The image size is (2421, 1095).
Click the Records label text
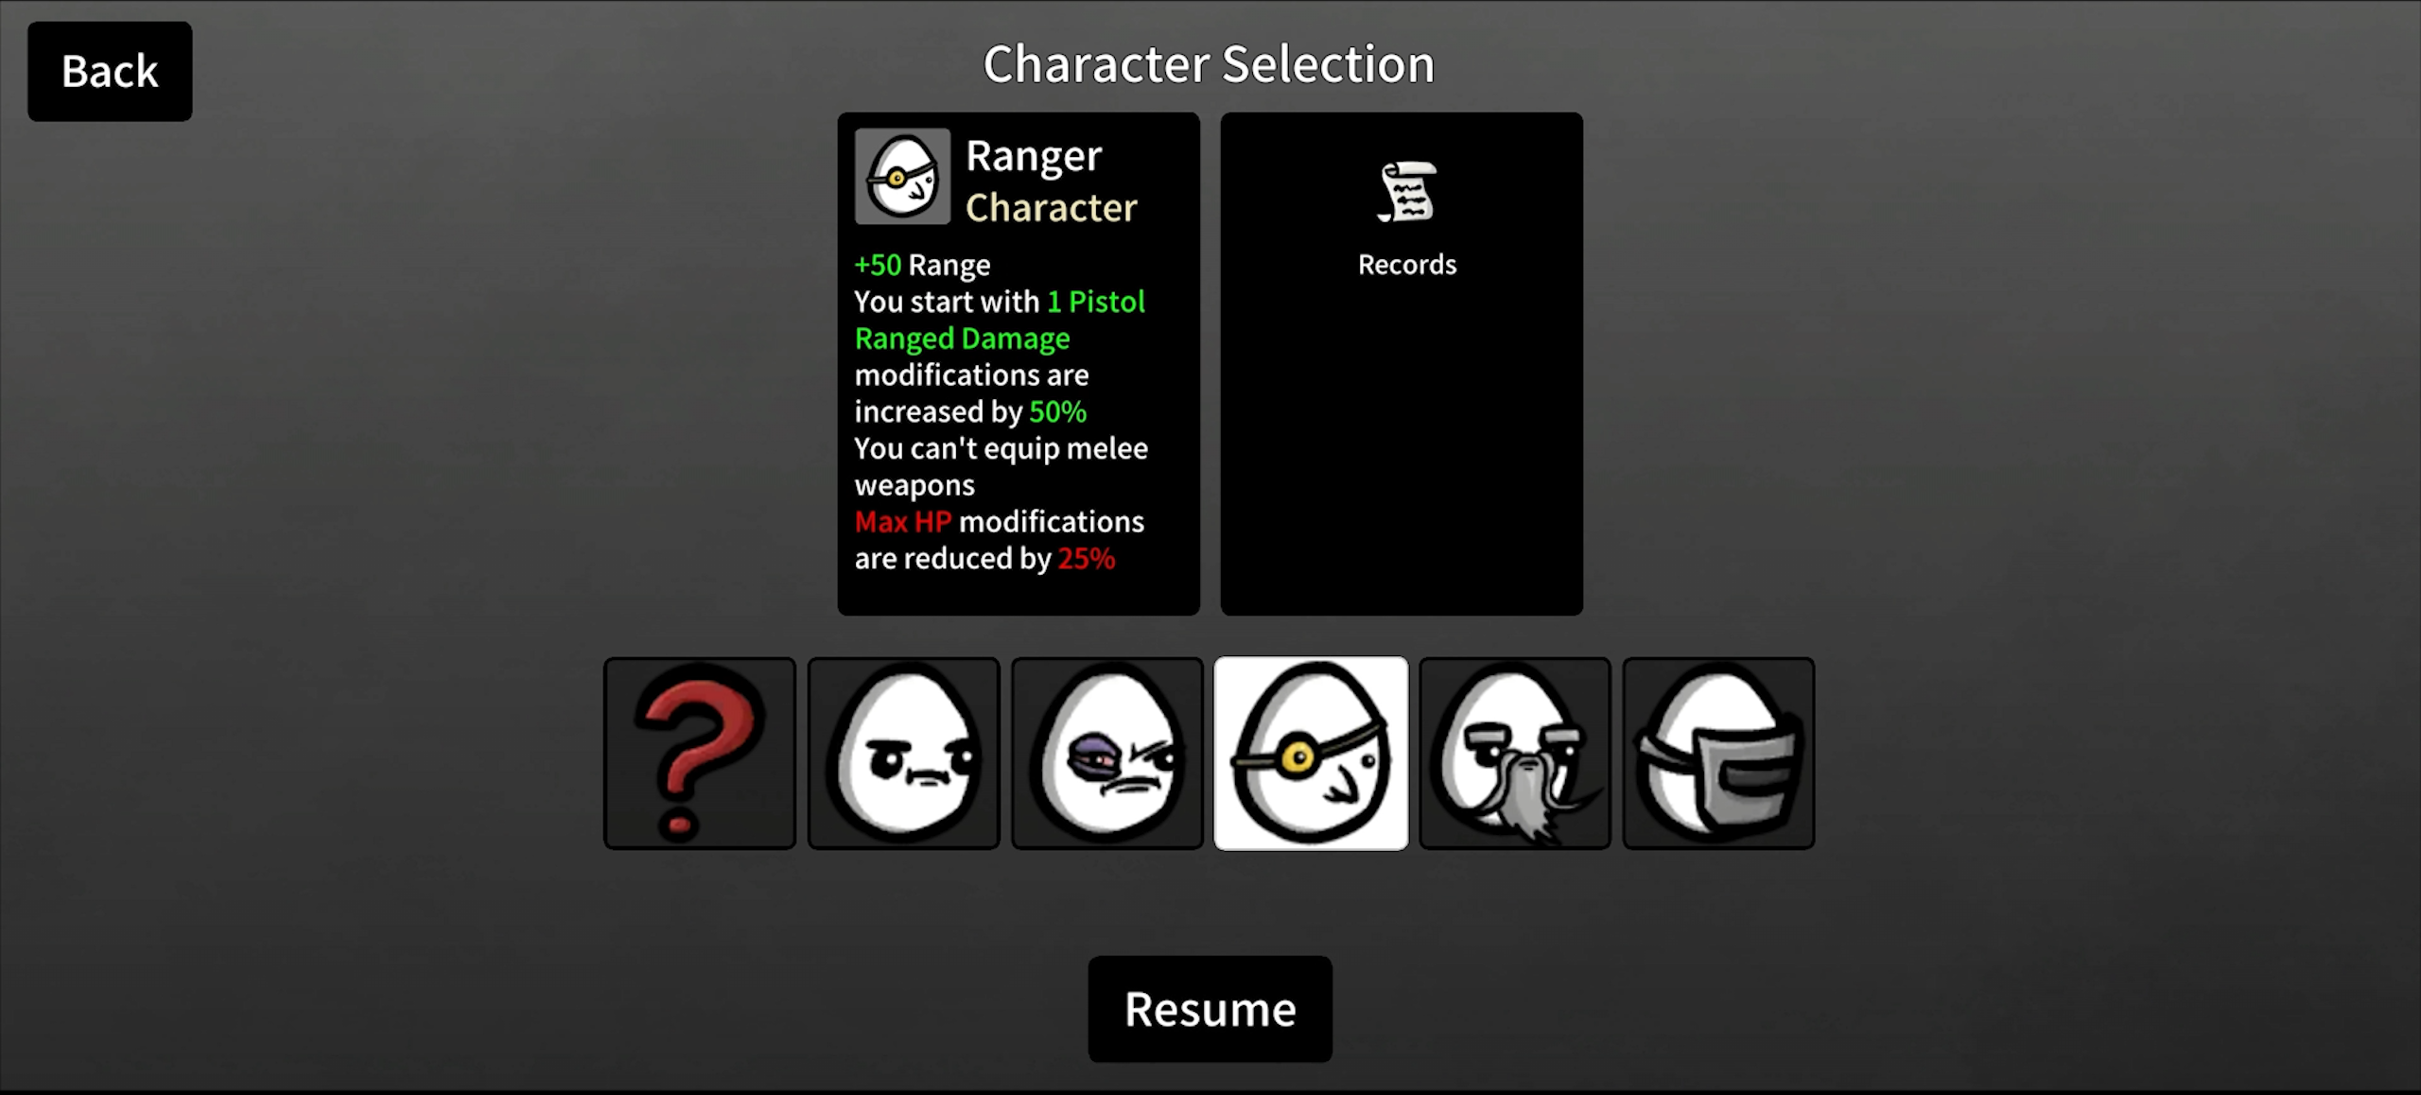tap(1407, 265)
